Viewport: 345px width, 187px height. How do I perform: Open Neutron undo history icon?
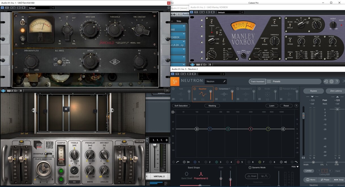click(326, 82)
